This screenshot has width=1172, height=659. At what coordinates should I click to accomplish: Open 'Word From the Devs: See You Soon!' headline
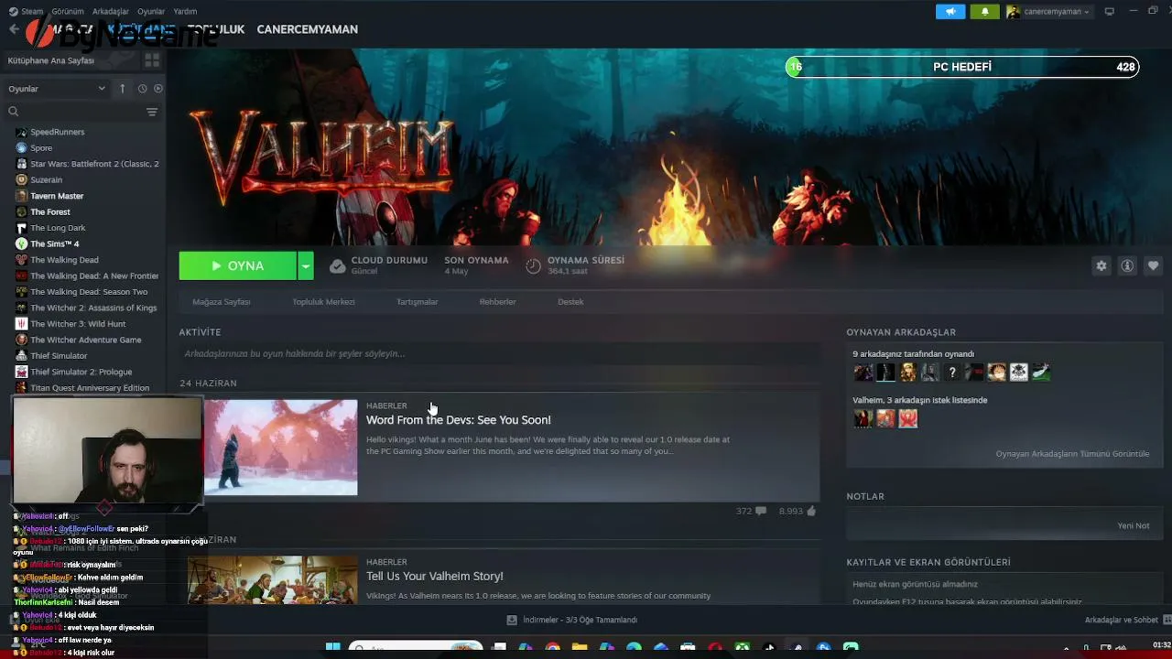[x=459, y=420]
